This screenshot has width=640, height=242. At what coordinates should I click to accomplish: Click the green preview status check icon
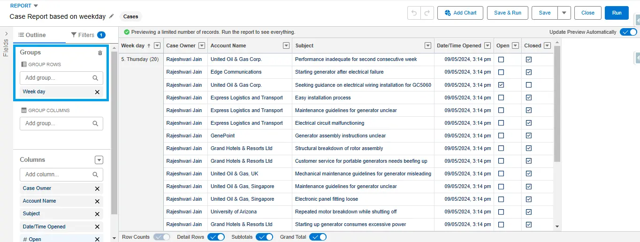coord(127,32)
